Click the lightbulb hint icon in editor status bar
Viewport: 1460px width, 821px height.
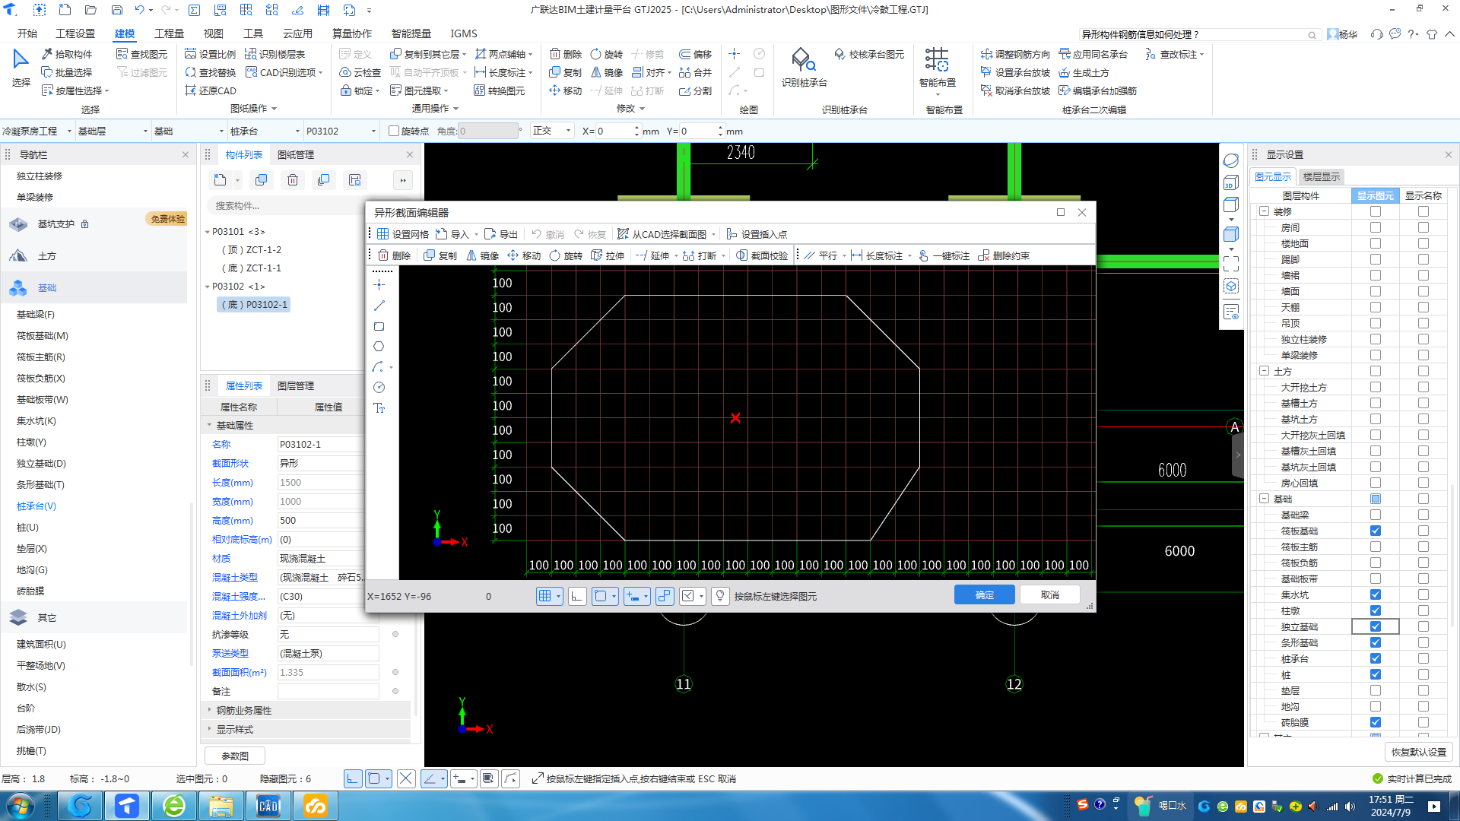(x=720, y=596)
